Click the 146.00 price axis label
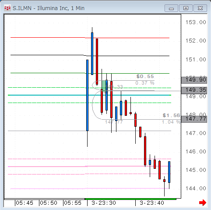 coord(196,152)
